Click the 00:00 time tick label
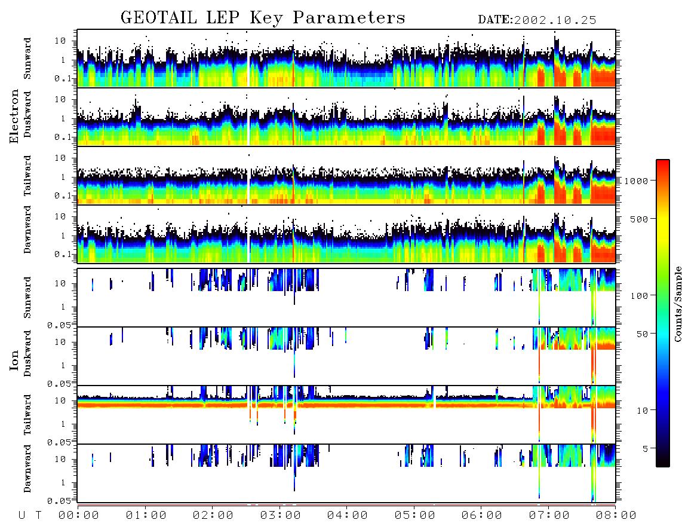Viewport: 682px width, 526px height. tap(79, 516)
